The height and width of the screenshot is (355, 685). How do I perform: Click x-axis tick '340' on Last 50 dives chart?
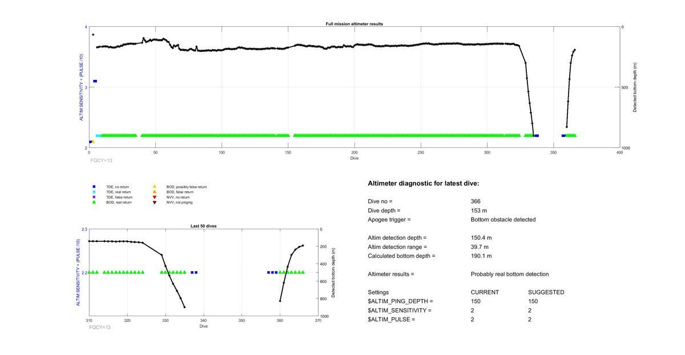point(203,320)
